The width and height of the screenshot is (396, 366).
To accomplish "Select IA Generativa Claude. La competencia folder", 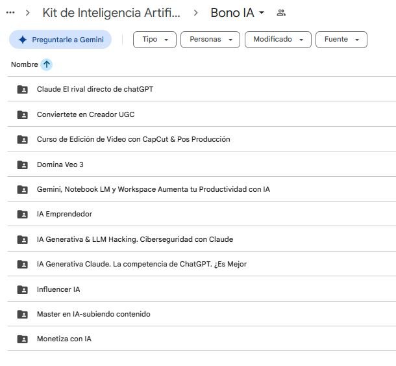I will click(x=142, y=264).
